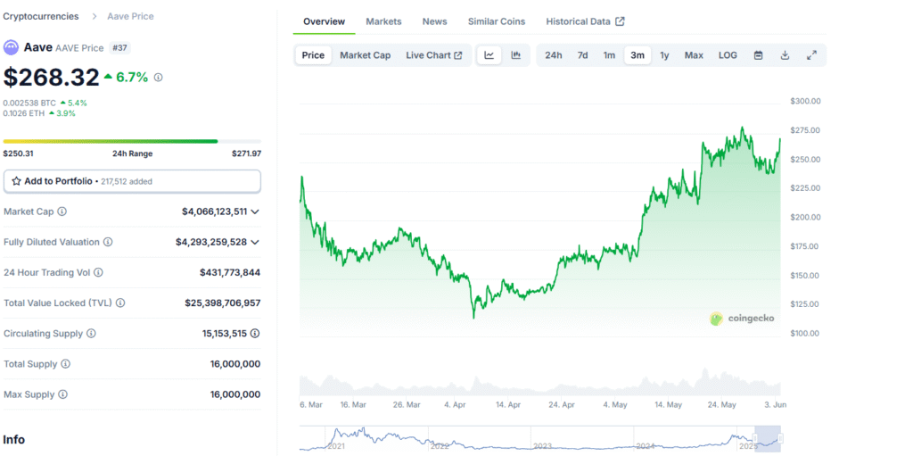Toggle the Market Cap chart mode

[x=365, y=55]
